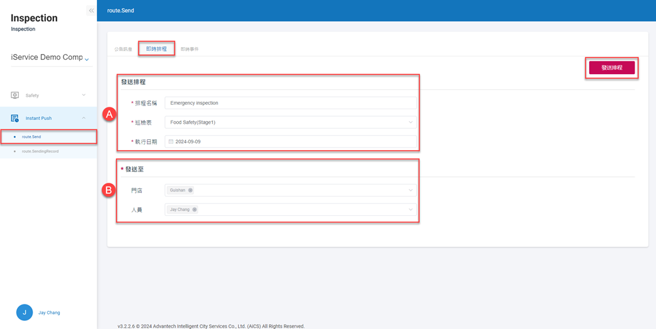Select the 即時排程 tab
Image resolution: width=656 pixels, height=329 pixels.
[157, 49]
